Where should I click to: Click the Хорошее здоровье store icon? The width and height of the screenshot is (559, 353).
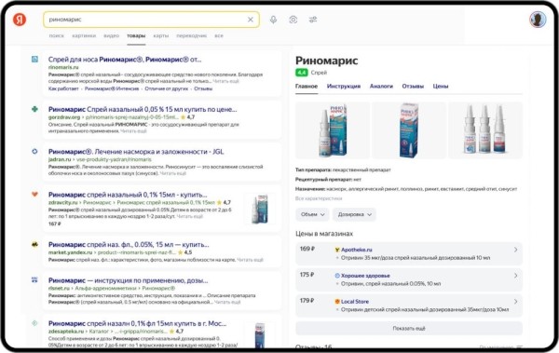337,276
